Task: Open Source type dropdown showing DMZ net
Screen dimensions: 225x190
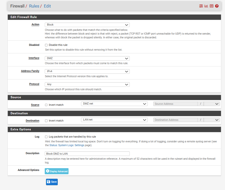Action: coord(114,104)
